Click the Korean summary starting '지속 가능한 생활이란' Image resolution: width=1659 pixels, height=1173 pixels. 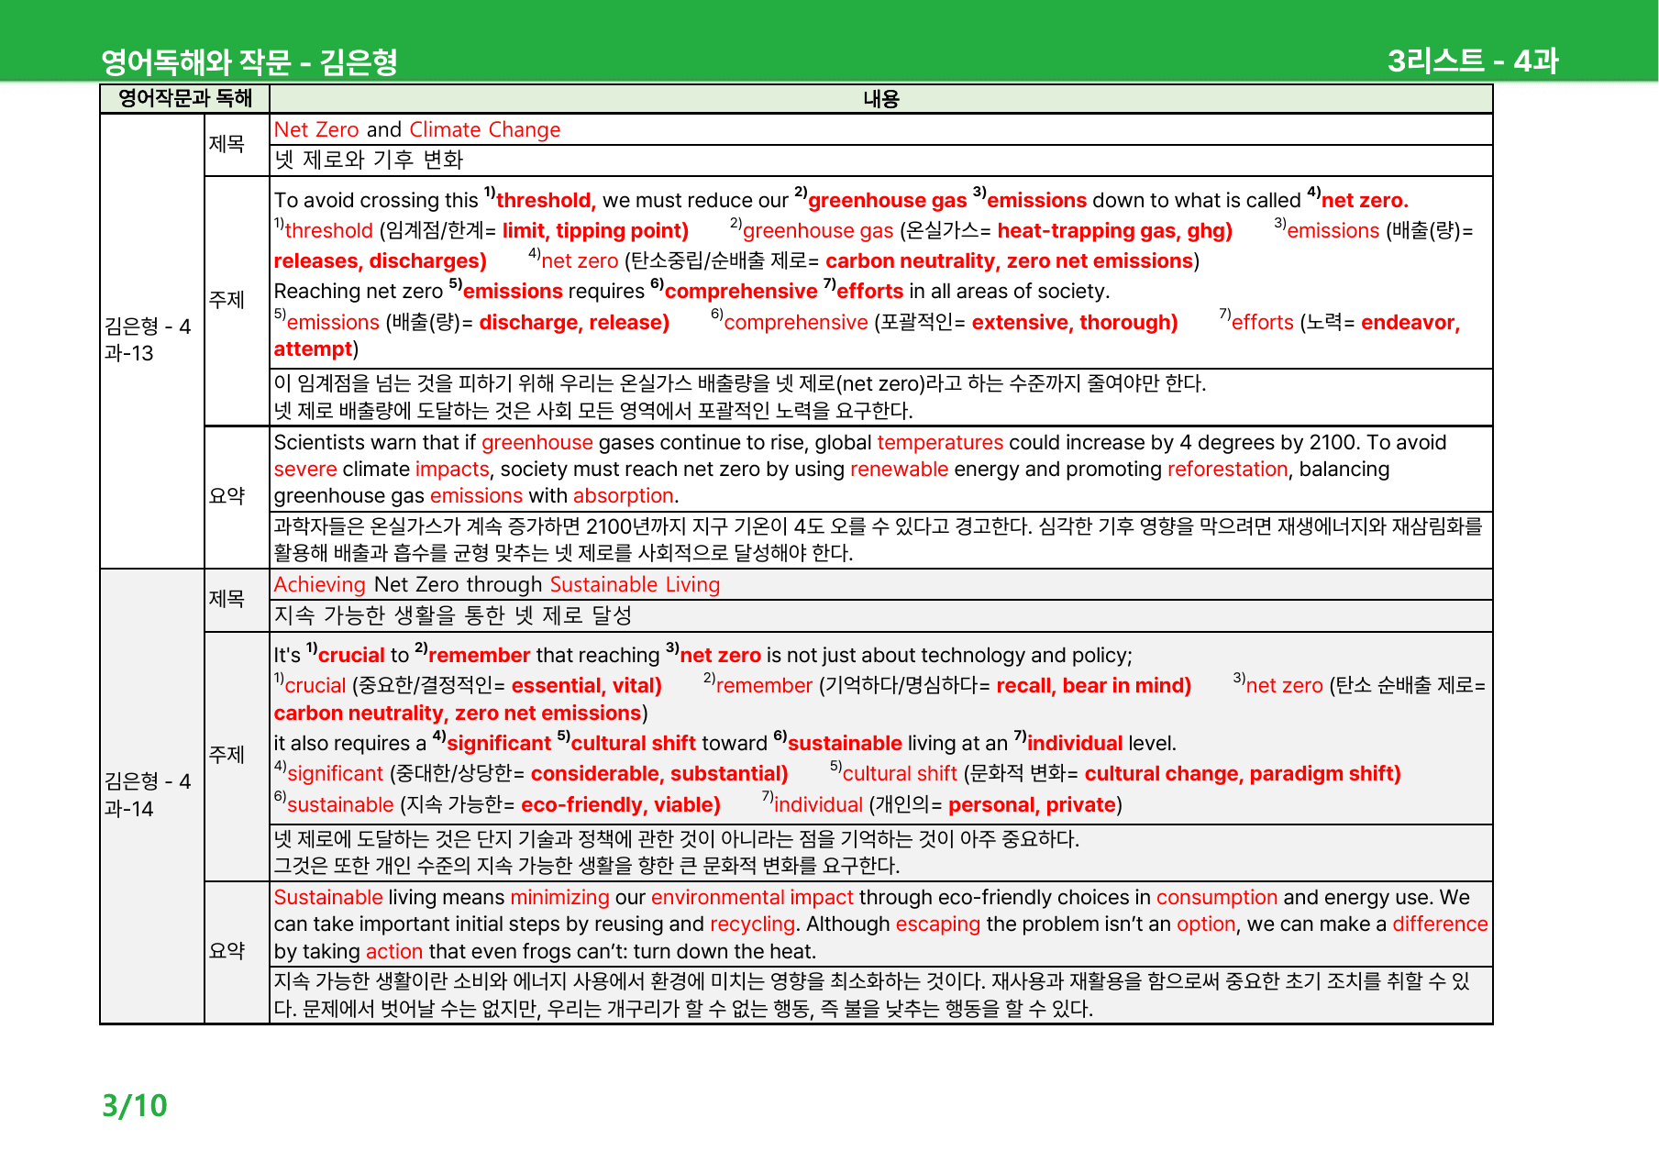(x=872, y=994)
